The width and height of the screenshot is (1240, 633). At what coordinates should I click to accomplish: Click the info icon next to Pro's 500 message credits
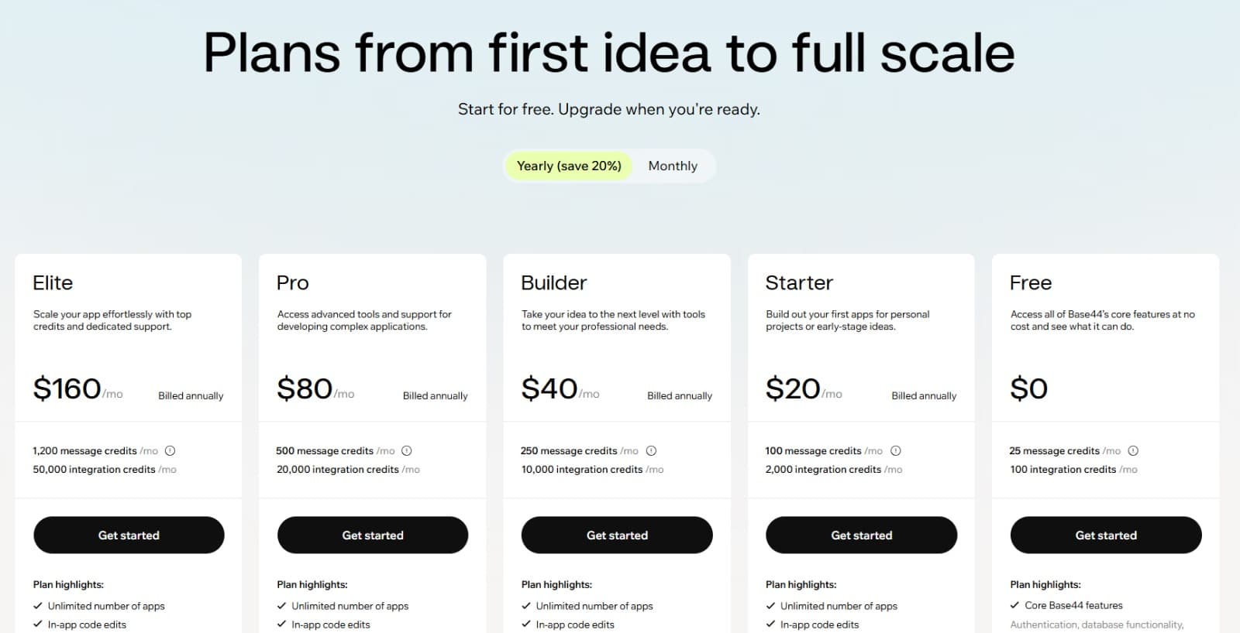(x=408, y=450)
